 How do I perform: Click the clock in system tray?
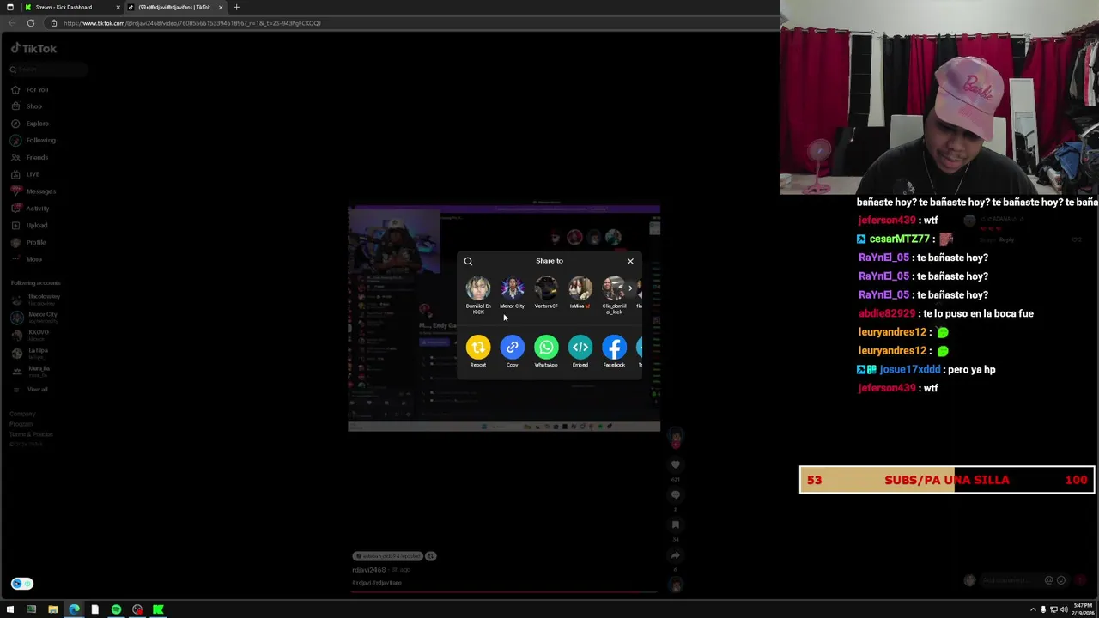coord(1083,609)
